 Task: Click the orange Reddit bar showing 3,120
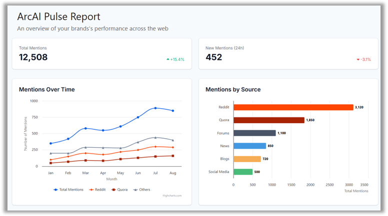click(293, 107)
